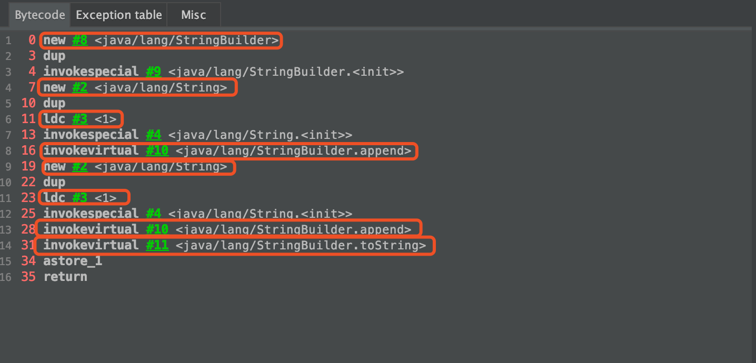This screenshot has height=363, width=756.
Task: Click line number 16 in gutter
Action: click(x=6, y=277)
